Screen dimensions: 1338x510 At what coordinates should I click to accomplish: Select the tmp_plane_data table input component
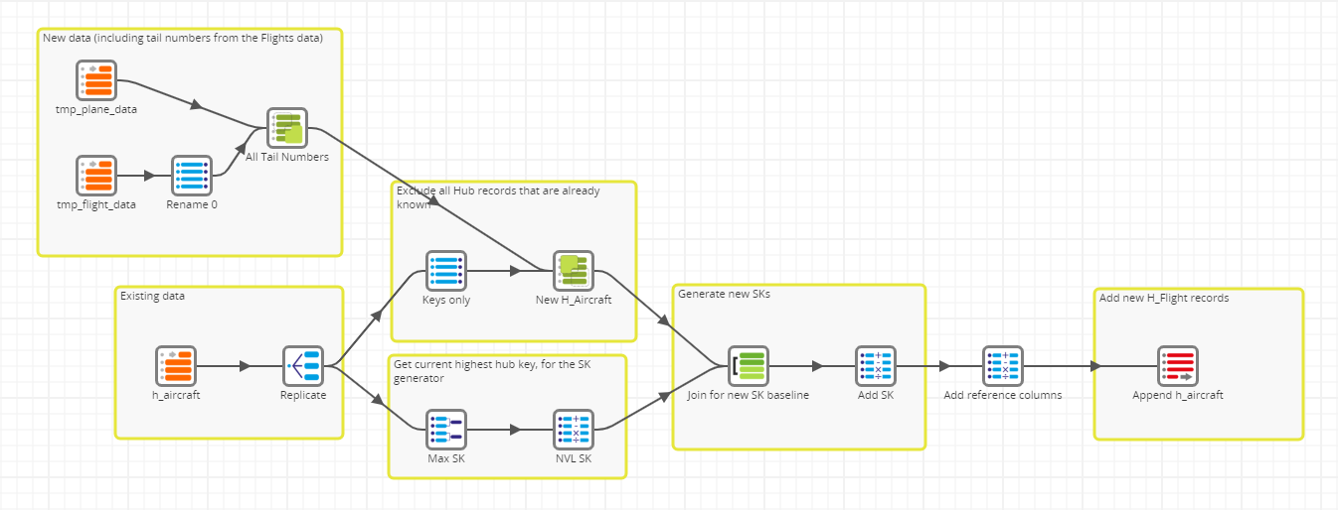pyautogui.click(x=96, y=80)
